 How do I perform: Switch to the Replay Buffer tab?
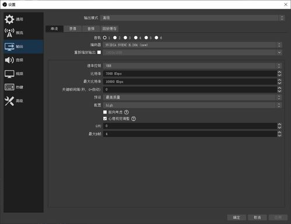(x=110, y=29)
